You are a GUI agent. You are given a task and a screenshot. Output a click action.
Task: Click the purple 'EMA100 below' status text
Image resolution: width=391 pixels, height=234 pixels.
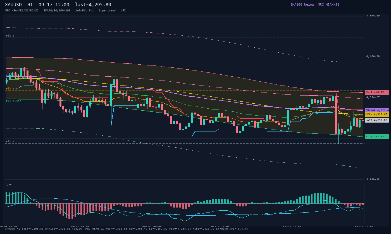[302, 4]
